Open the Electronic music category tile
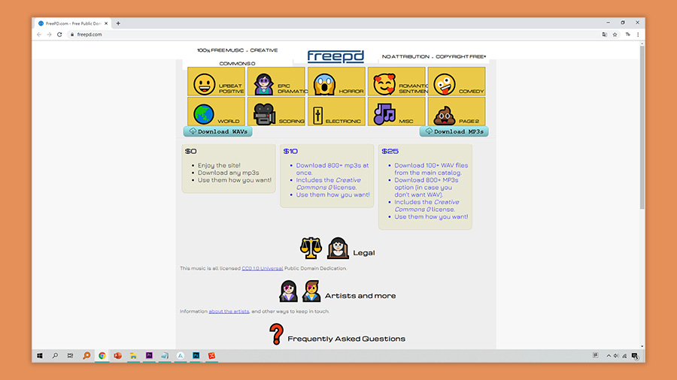Viewport: 677px width, 380px height. 336,111
